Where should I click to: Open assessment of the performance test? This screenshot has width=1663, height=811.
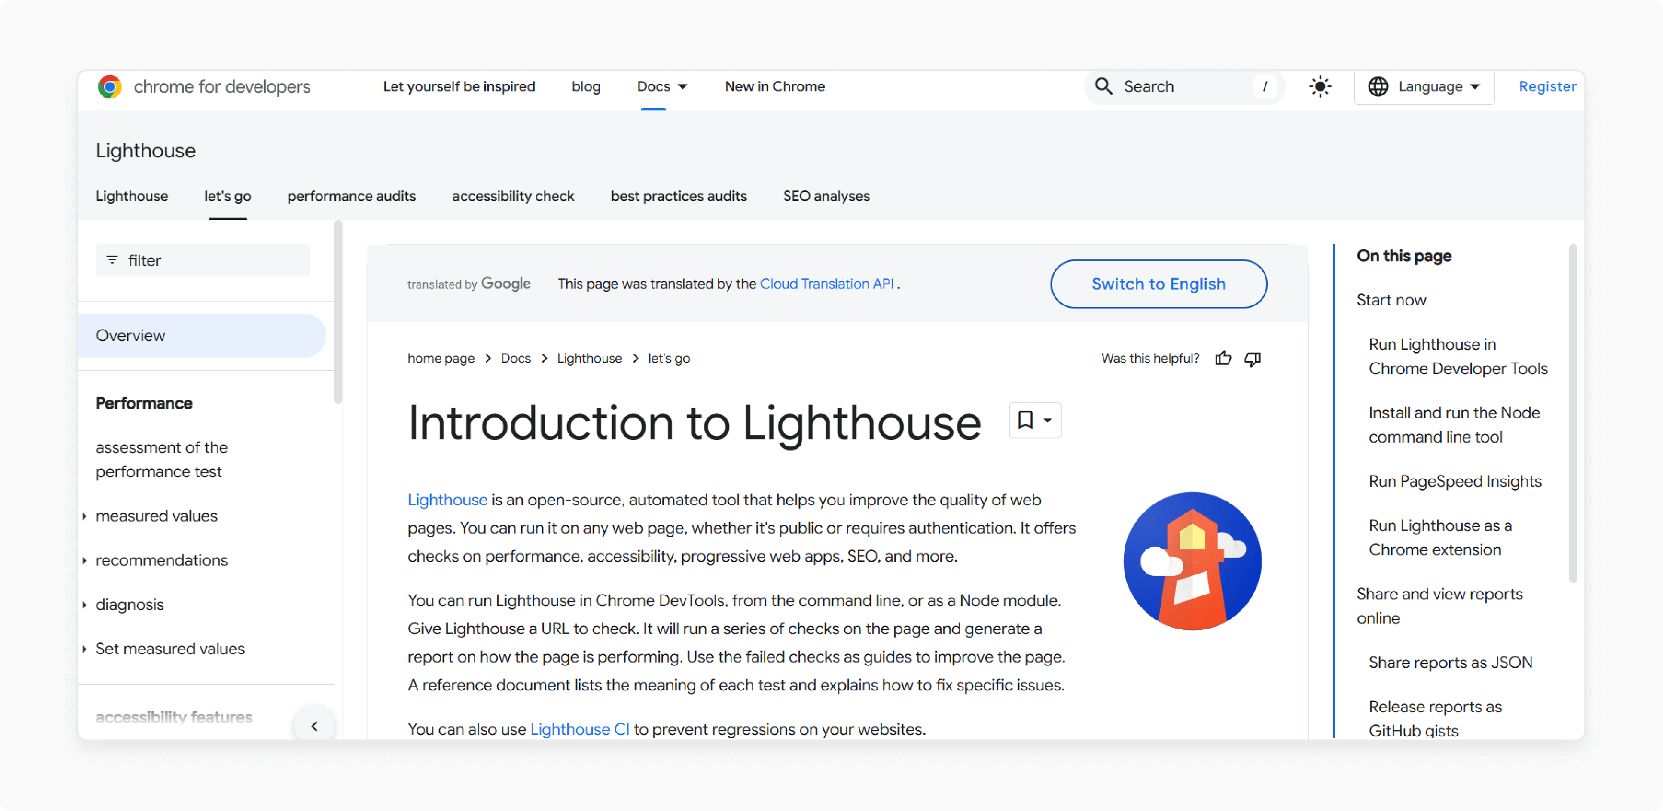pos(161,459)
